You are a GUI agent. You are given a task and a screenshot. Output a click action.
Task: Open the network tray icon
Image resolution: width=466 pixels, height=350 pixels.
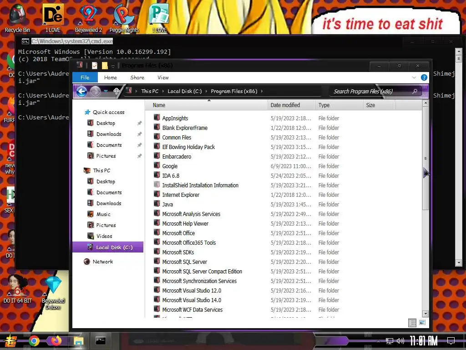[390, 341]
